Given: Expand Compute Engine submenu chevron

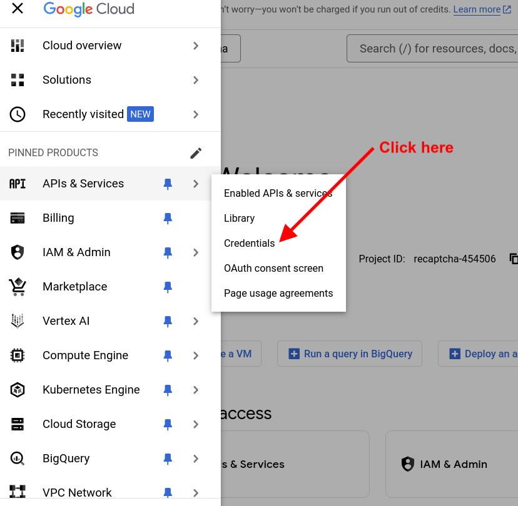Looking at the screenshot, I should point(196,355).
